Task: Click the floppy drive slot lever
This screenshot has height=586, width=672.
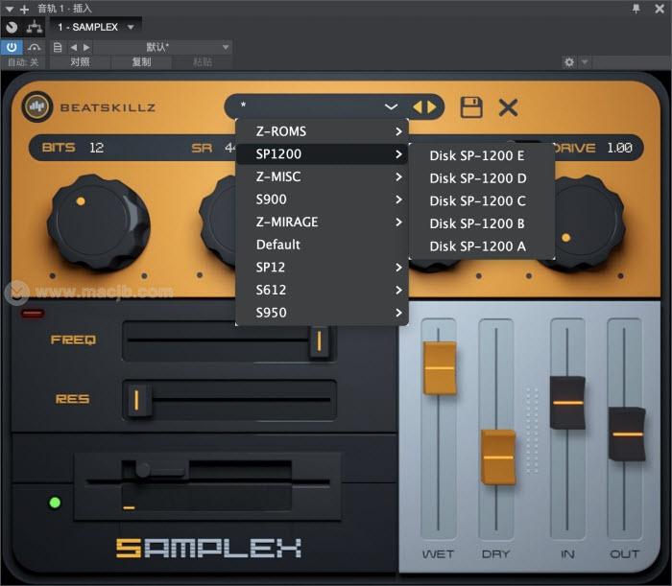Action: pos(159,470)
